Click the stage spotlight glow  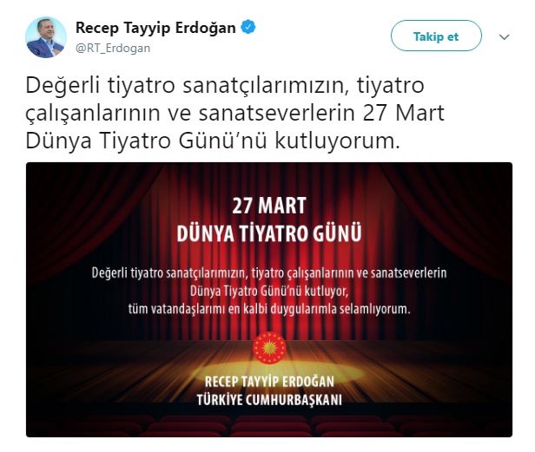[x=269, y=373]
